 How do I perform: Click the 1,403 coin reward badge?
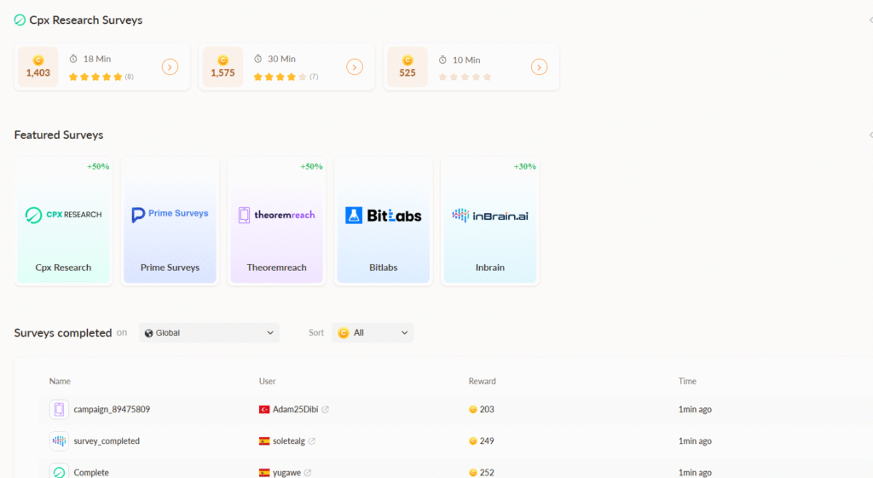click(x=38, y=66)
